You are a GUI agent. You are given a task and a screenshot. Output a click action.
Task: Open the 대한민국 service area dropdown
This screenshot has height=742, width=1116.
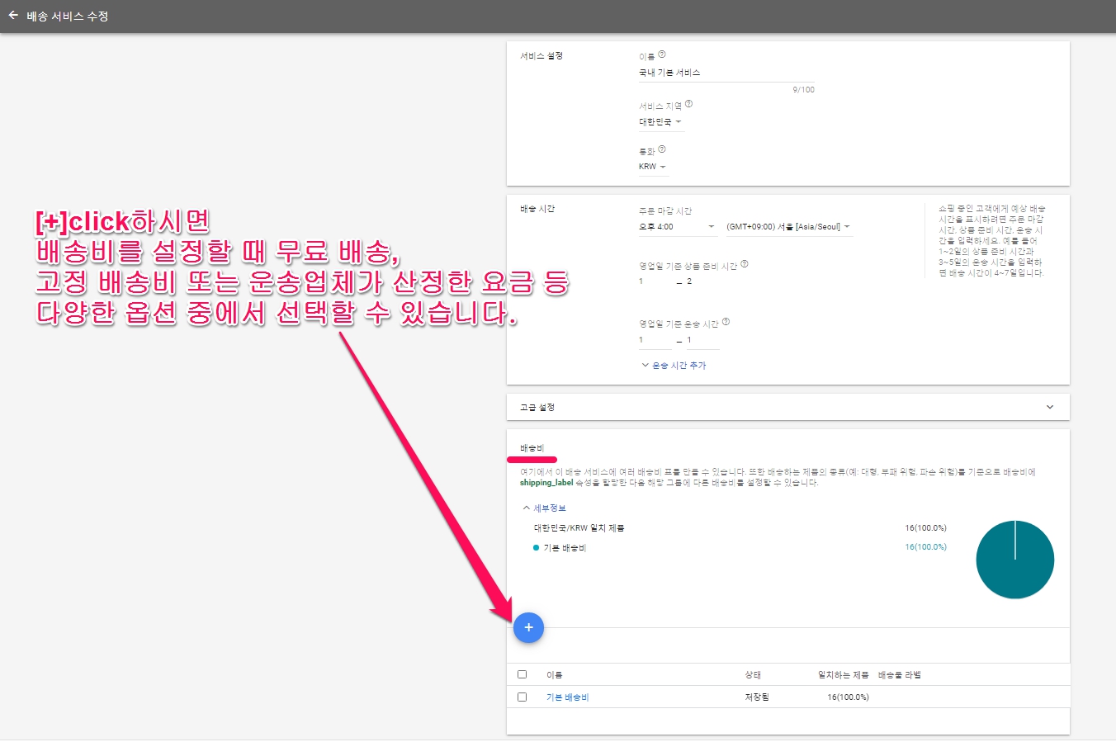click(660, 122)
